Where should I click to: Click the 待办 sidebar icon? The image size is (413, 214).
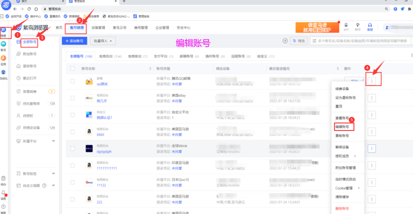coord(3,179)
